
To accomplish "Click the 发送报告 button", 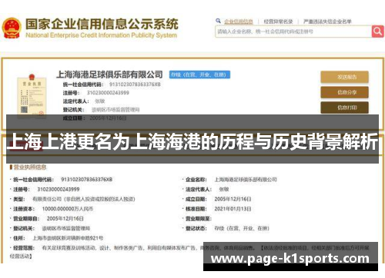I will 344,77.
